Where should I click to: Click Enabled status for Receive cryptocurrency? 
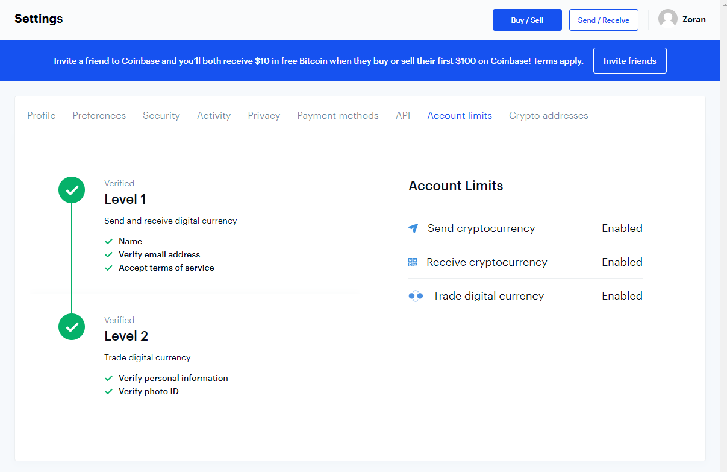[x=622, y=262]
